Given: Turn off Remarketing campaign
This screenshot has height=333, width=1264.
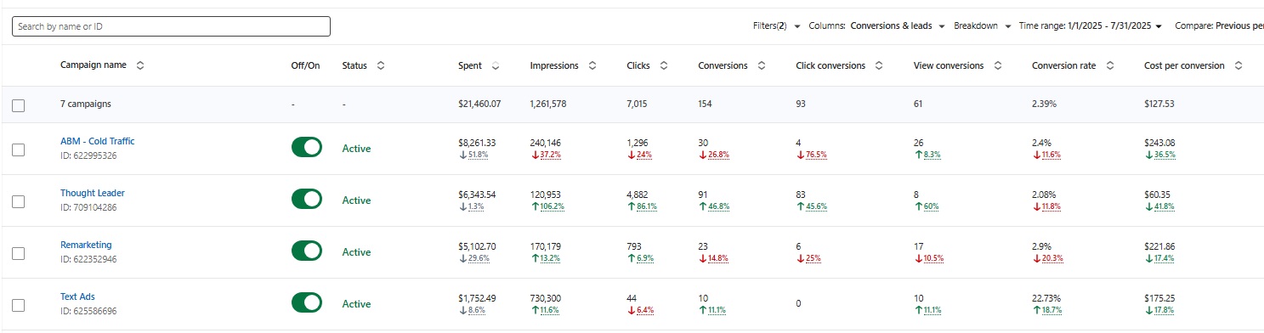Looking at the screenshot, I should (307, 251).
